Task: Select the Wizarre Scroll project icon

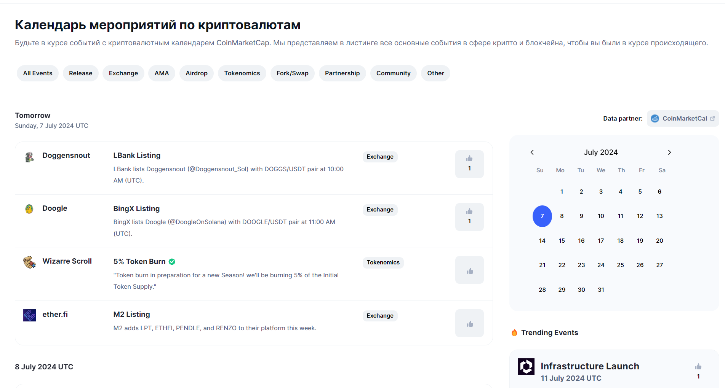Action: pyautogui.click(x=29, y=262)
